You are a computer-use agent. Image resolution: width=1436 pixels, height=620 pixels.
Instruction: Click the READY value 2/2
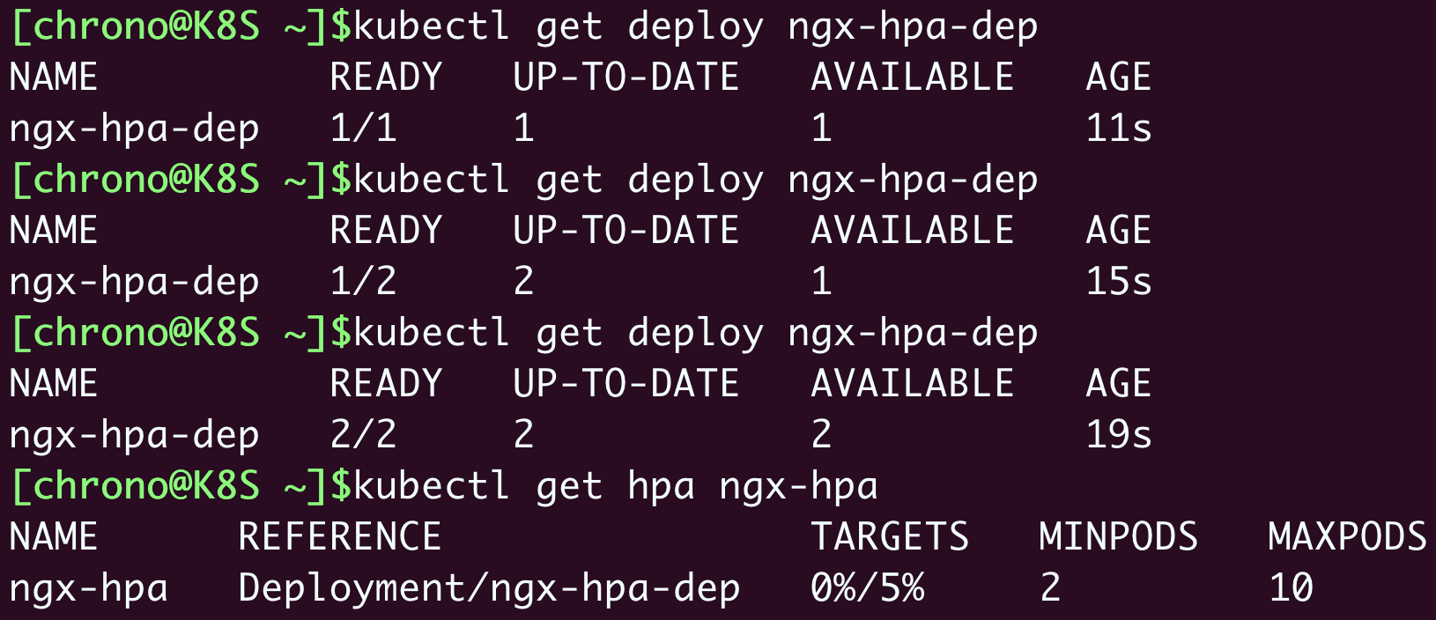tap(363, 435)
